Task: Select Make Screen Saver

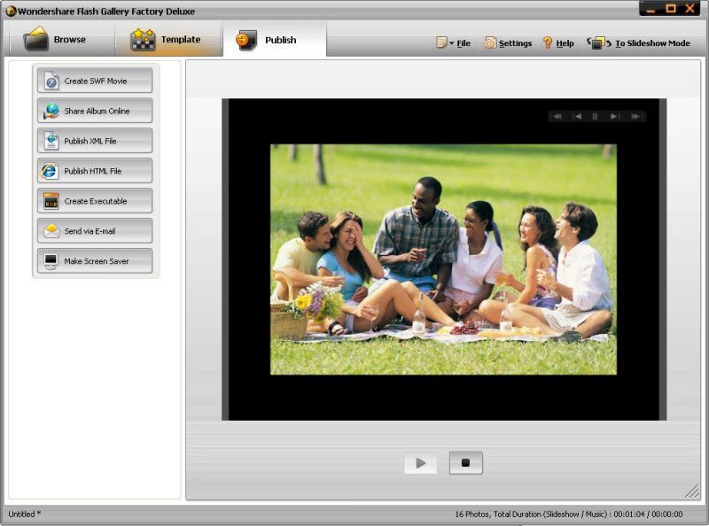Action: 94,261
